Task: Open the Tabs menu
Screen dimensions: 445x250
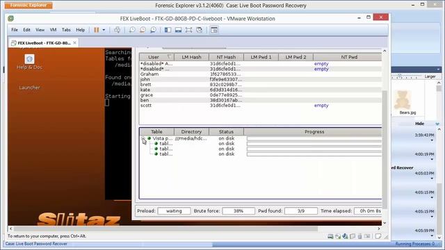Action: tap(66, 30)
